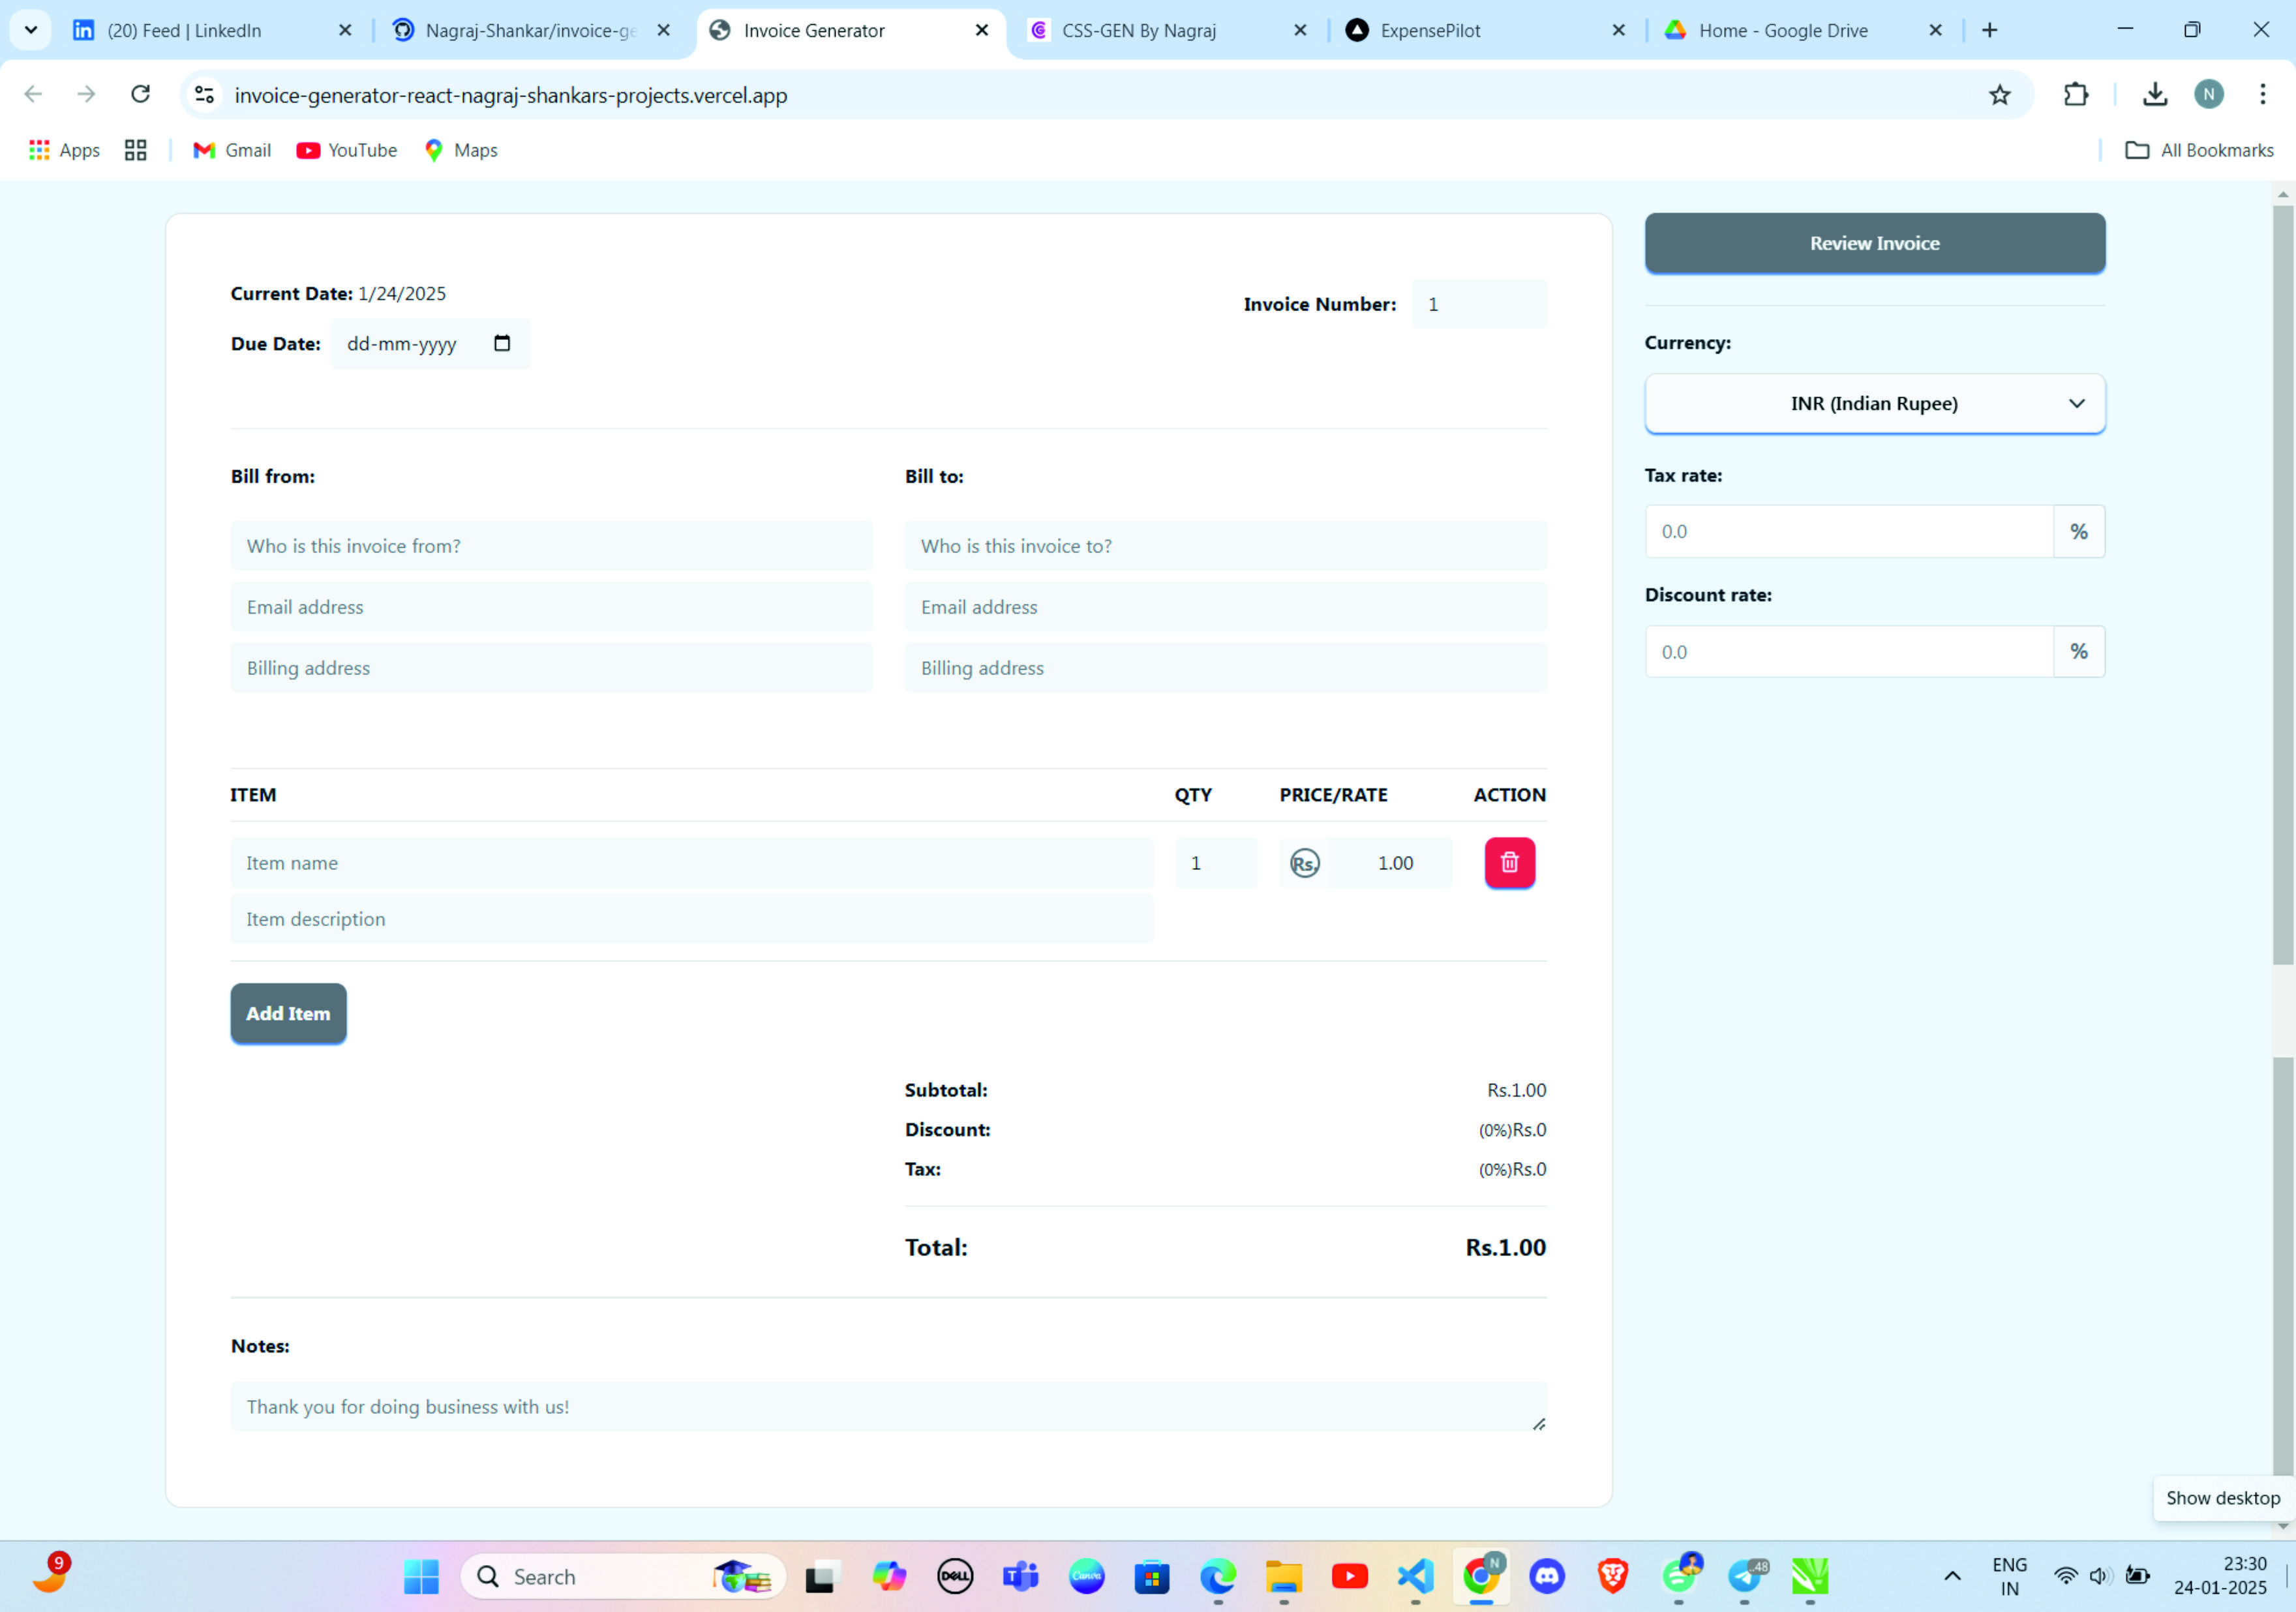View site information icon in address bar
2296x1612 pixels.
pyautogui.click(x=205, y=95)
